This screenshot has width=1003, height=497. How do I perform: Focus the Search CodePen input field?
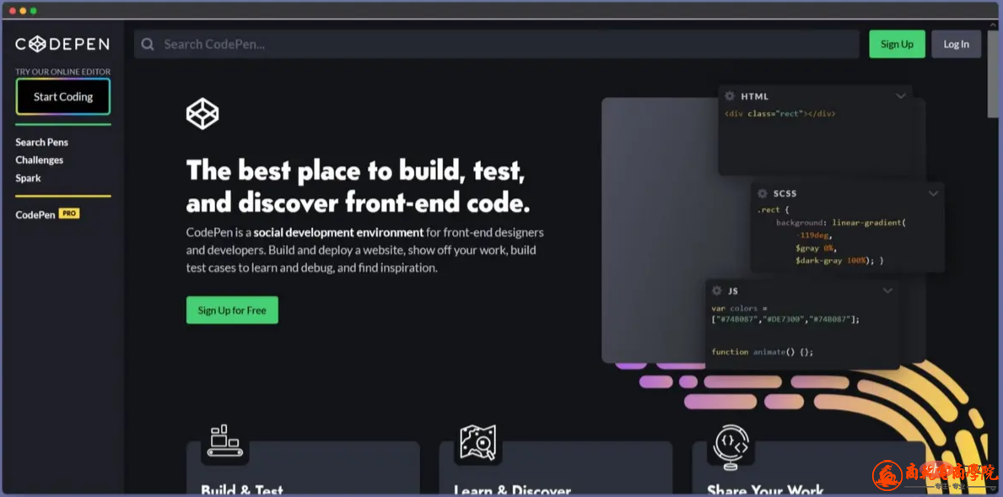pos(496,44)
